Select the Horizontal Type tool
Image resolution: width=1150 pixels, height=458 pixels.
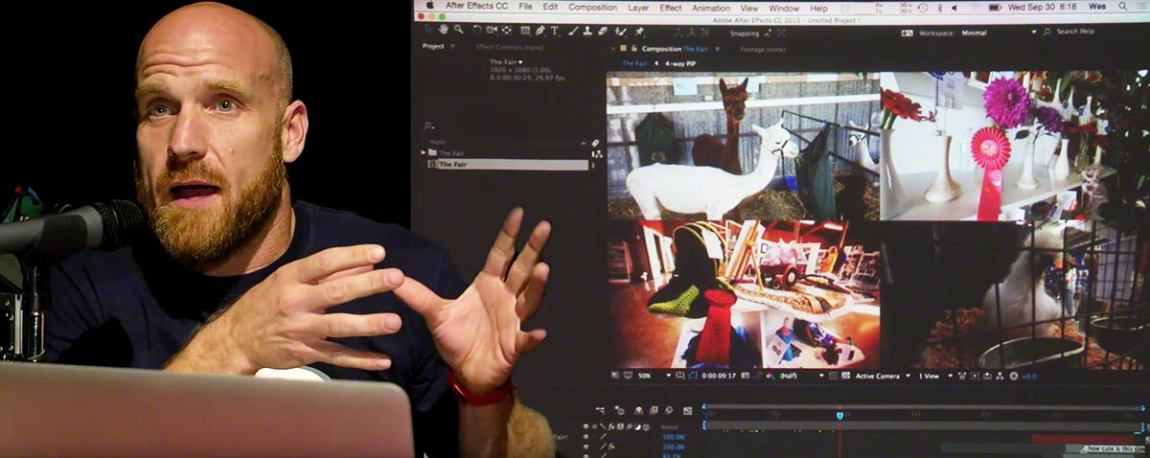[x=554, y=31]
